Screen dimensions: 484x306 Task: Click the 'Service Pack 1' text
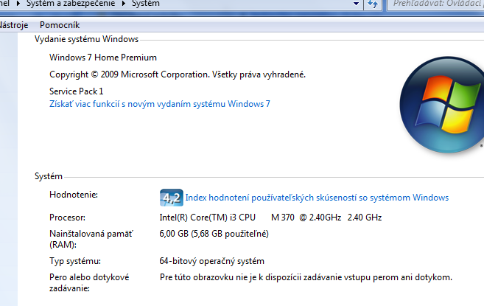click(77, 91)
